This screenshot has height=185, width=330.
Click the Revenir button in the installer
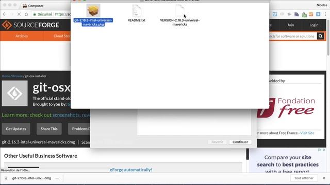point(217,142)
